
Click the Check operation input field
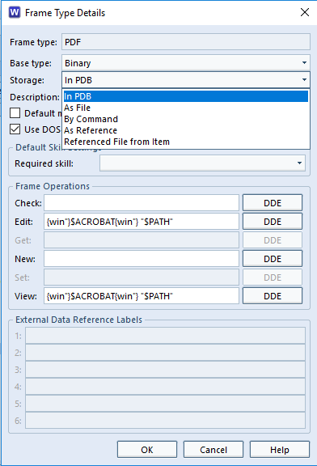[142, 203]
